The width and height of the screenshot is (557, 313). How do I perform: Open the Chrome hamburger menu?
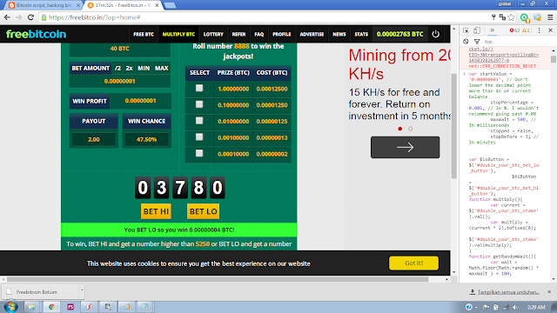550,17
